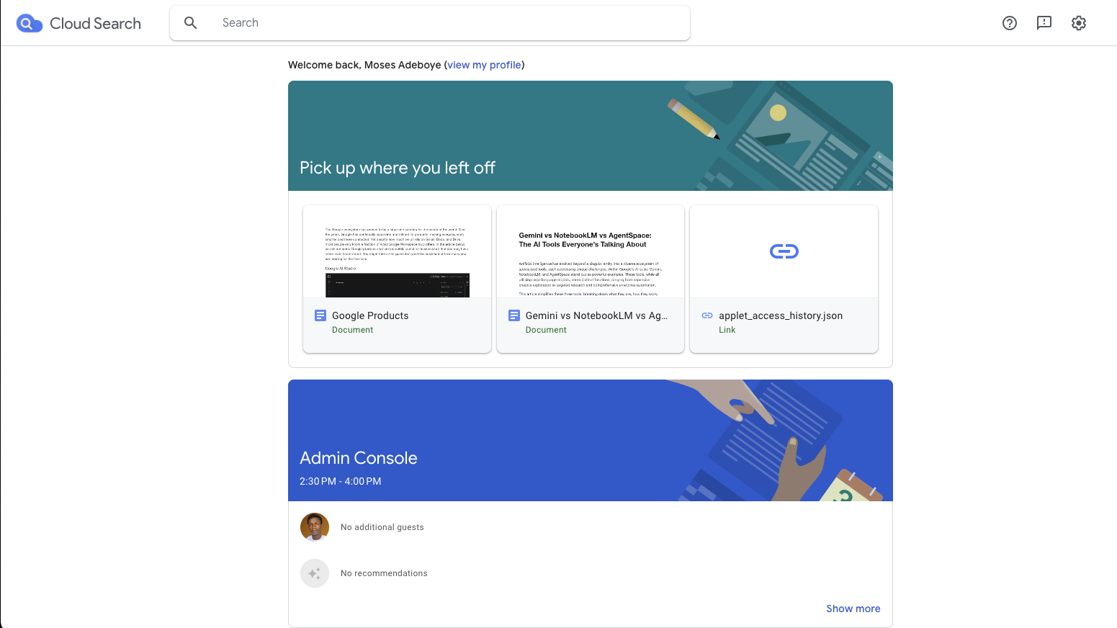Viewport: 1117px width, 628px height.
Task: Click the Link label under applet_access_history.json
Action: (727, 330)
